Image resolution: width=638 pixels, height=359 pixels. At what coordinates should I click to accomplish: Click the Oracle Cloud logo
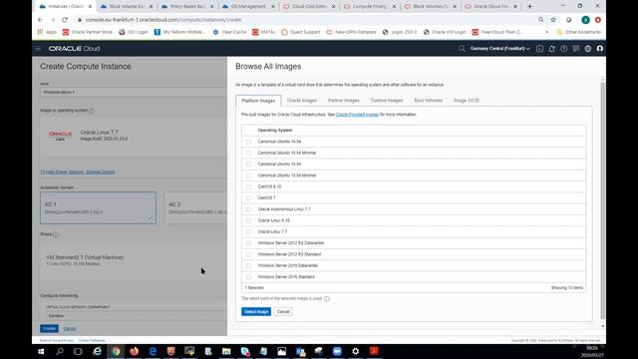[x=74, y=49]
